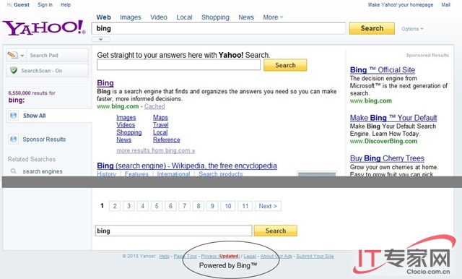Open the Maps sitelink
462x279 pixels.
point(160,117)
